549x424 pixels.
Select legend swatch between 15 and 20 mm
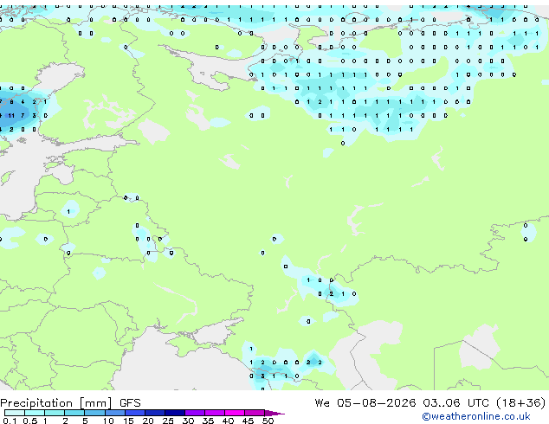(x=135, y=413)
